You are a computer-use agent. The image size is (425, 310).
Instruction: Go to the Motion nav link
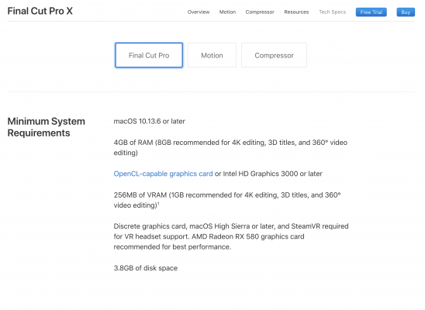(227, 12)
